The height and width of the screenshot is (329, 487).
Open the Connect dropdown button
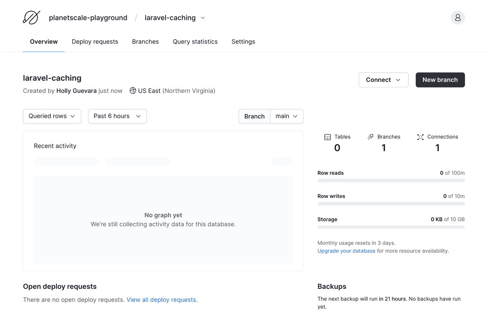[383, 80]
